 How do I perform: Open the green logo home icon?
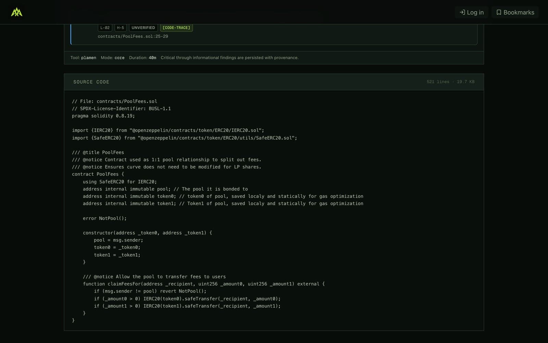(x=16, y=12)
